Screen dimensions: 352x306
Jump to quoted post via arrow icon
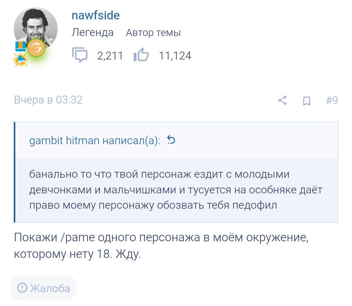click(171, 140)
